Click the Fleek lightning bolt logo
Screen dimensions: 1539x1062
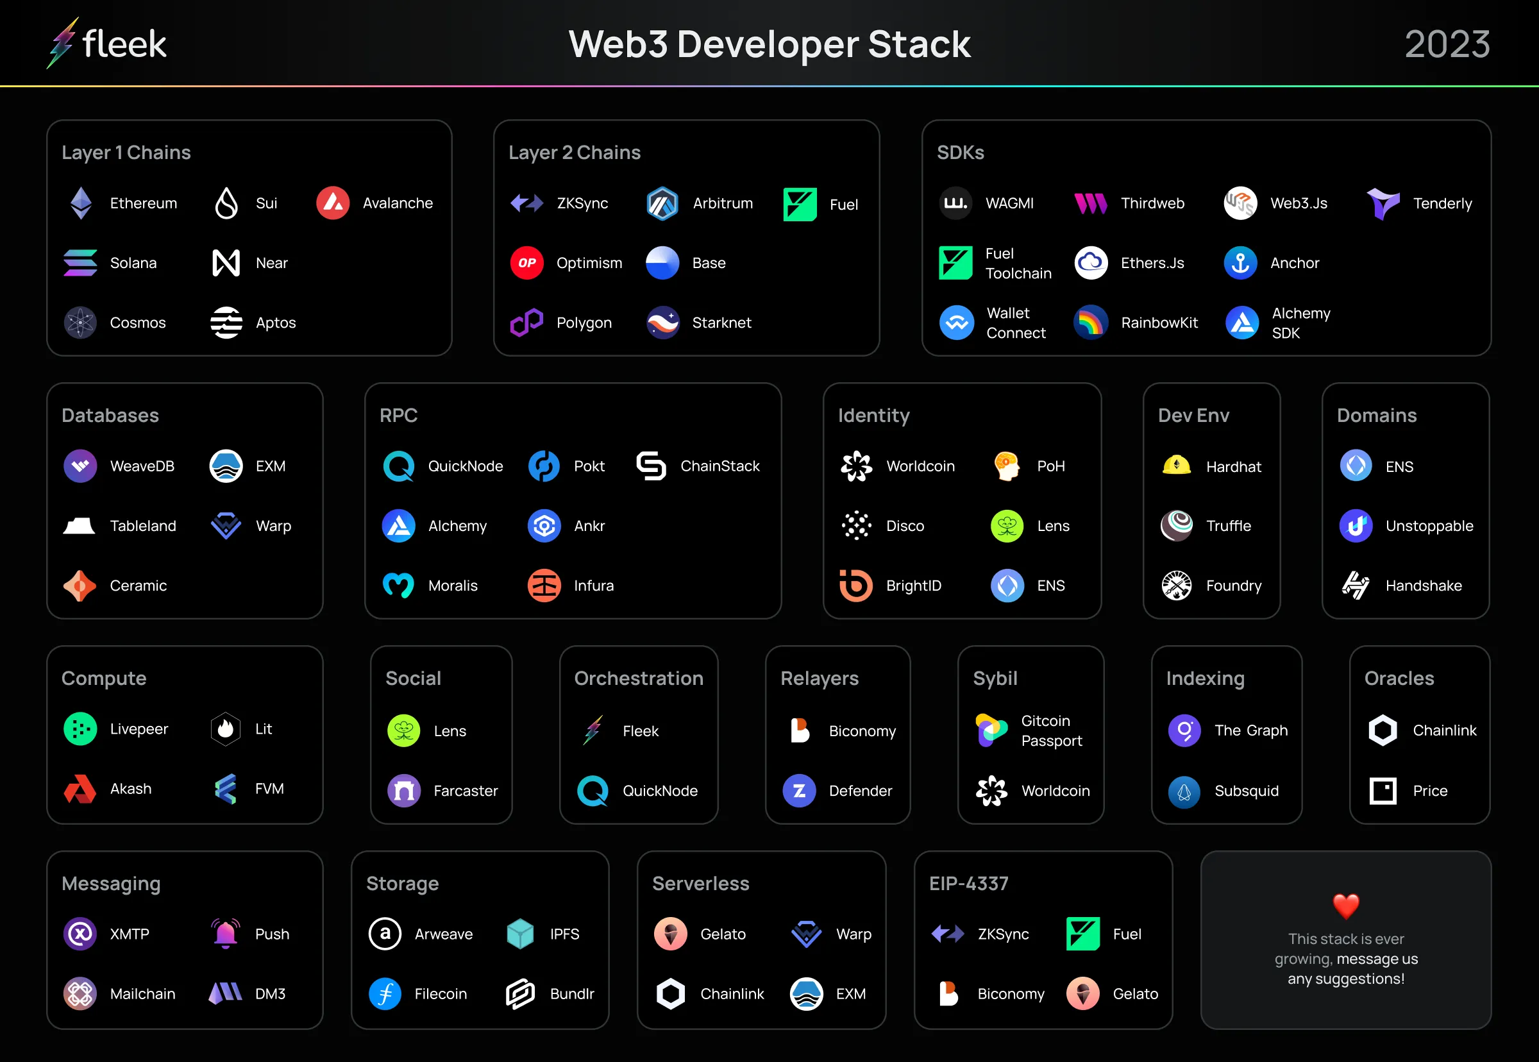(63, 43)
